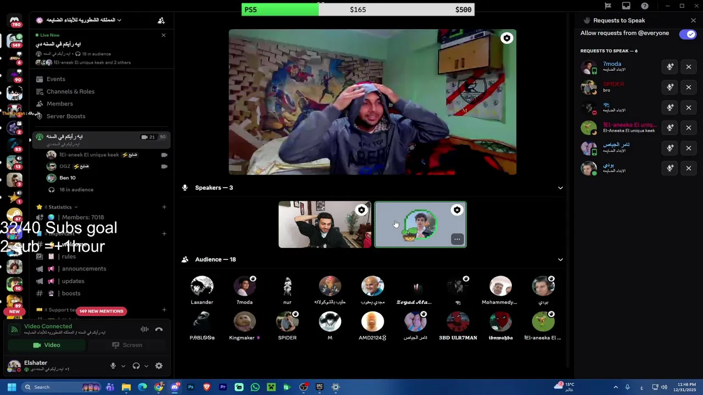Click Kingmaker audience member
The image size is (703, 395).
[244, 326]
